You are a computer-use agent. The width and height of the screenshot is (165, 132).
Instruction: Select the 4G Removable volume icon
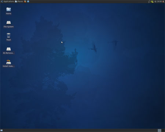coord(8,51)
